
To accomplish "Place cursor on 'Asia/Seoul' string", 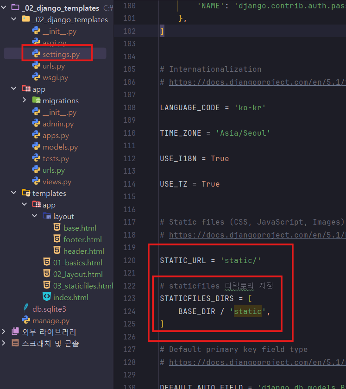I will pyautogui.click(x=243, y=133).
